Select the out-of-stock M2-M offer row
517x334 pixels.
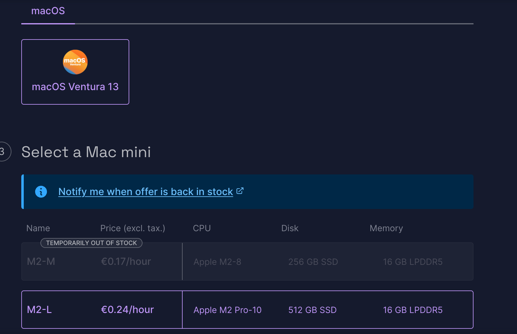coord(41,262)
